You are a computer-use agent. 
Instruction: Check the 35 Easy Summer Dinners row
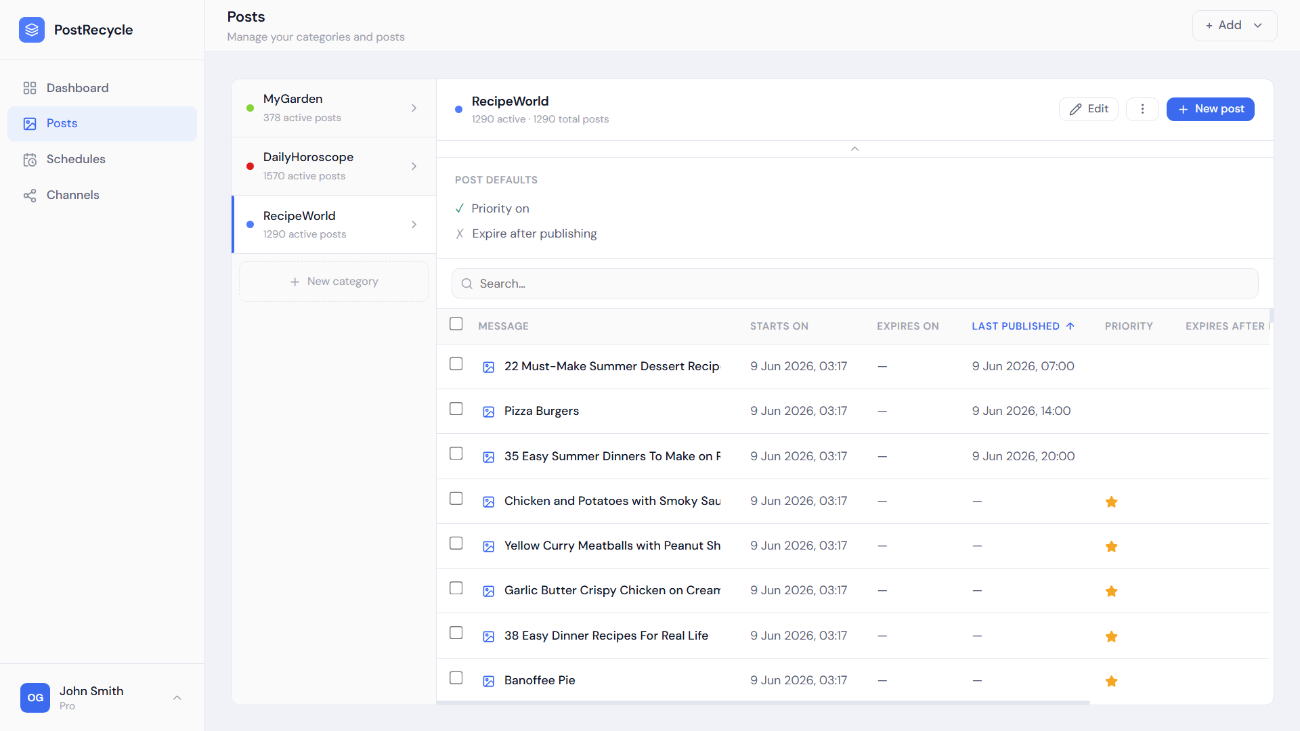456,453
